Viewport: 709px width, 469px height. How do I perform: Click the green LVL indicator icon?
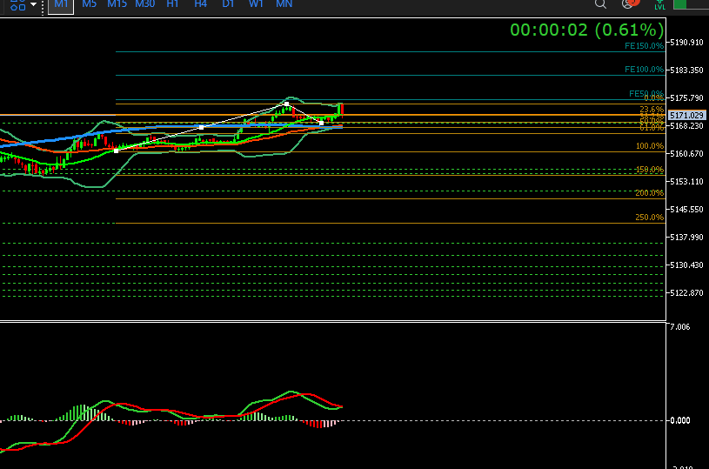pos(659,4)
